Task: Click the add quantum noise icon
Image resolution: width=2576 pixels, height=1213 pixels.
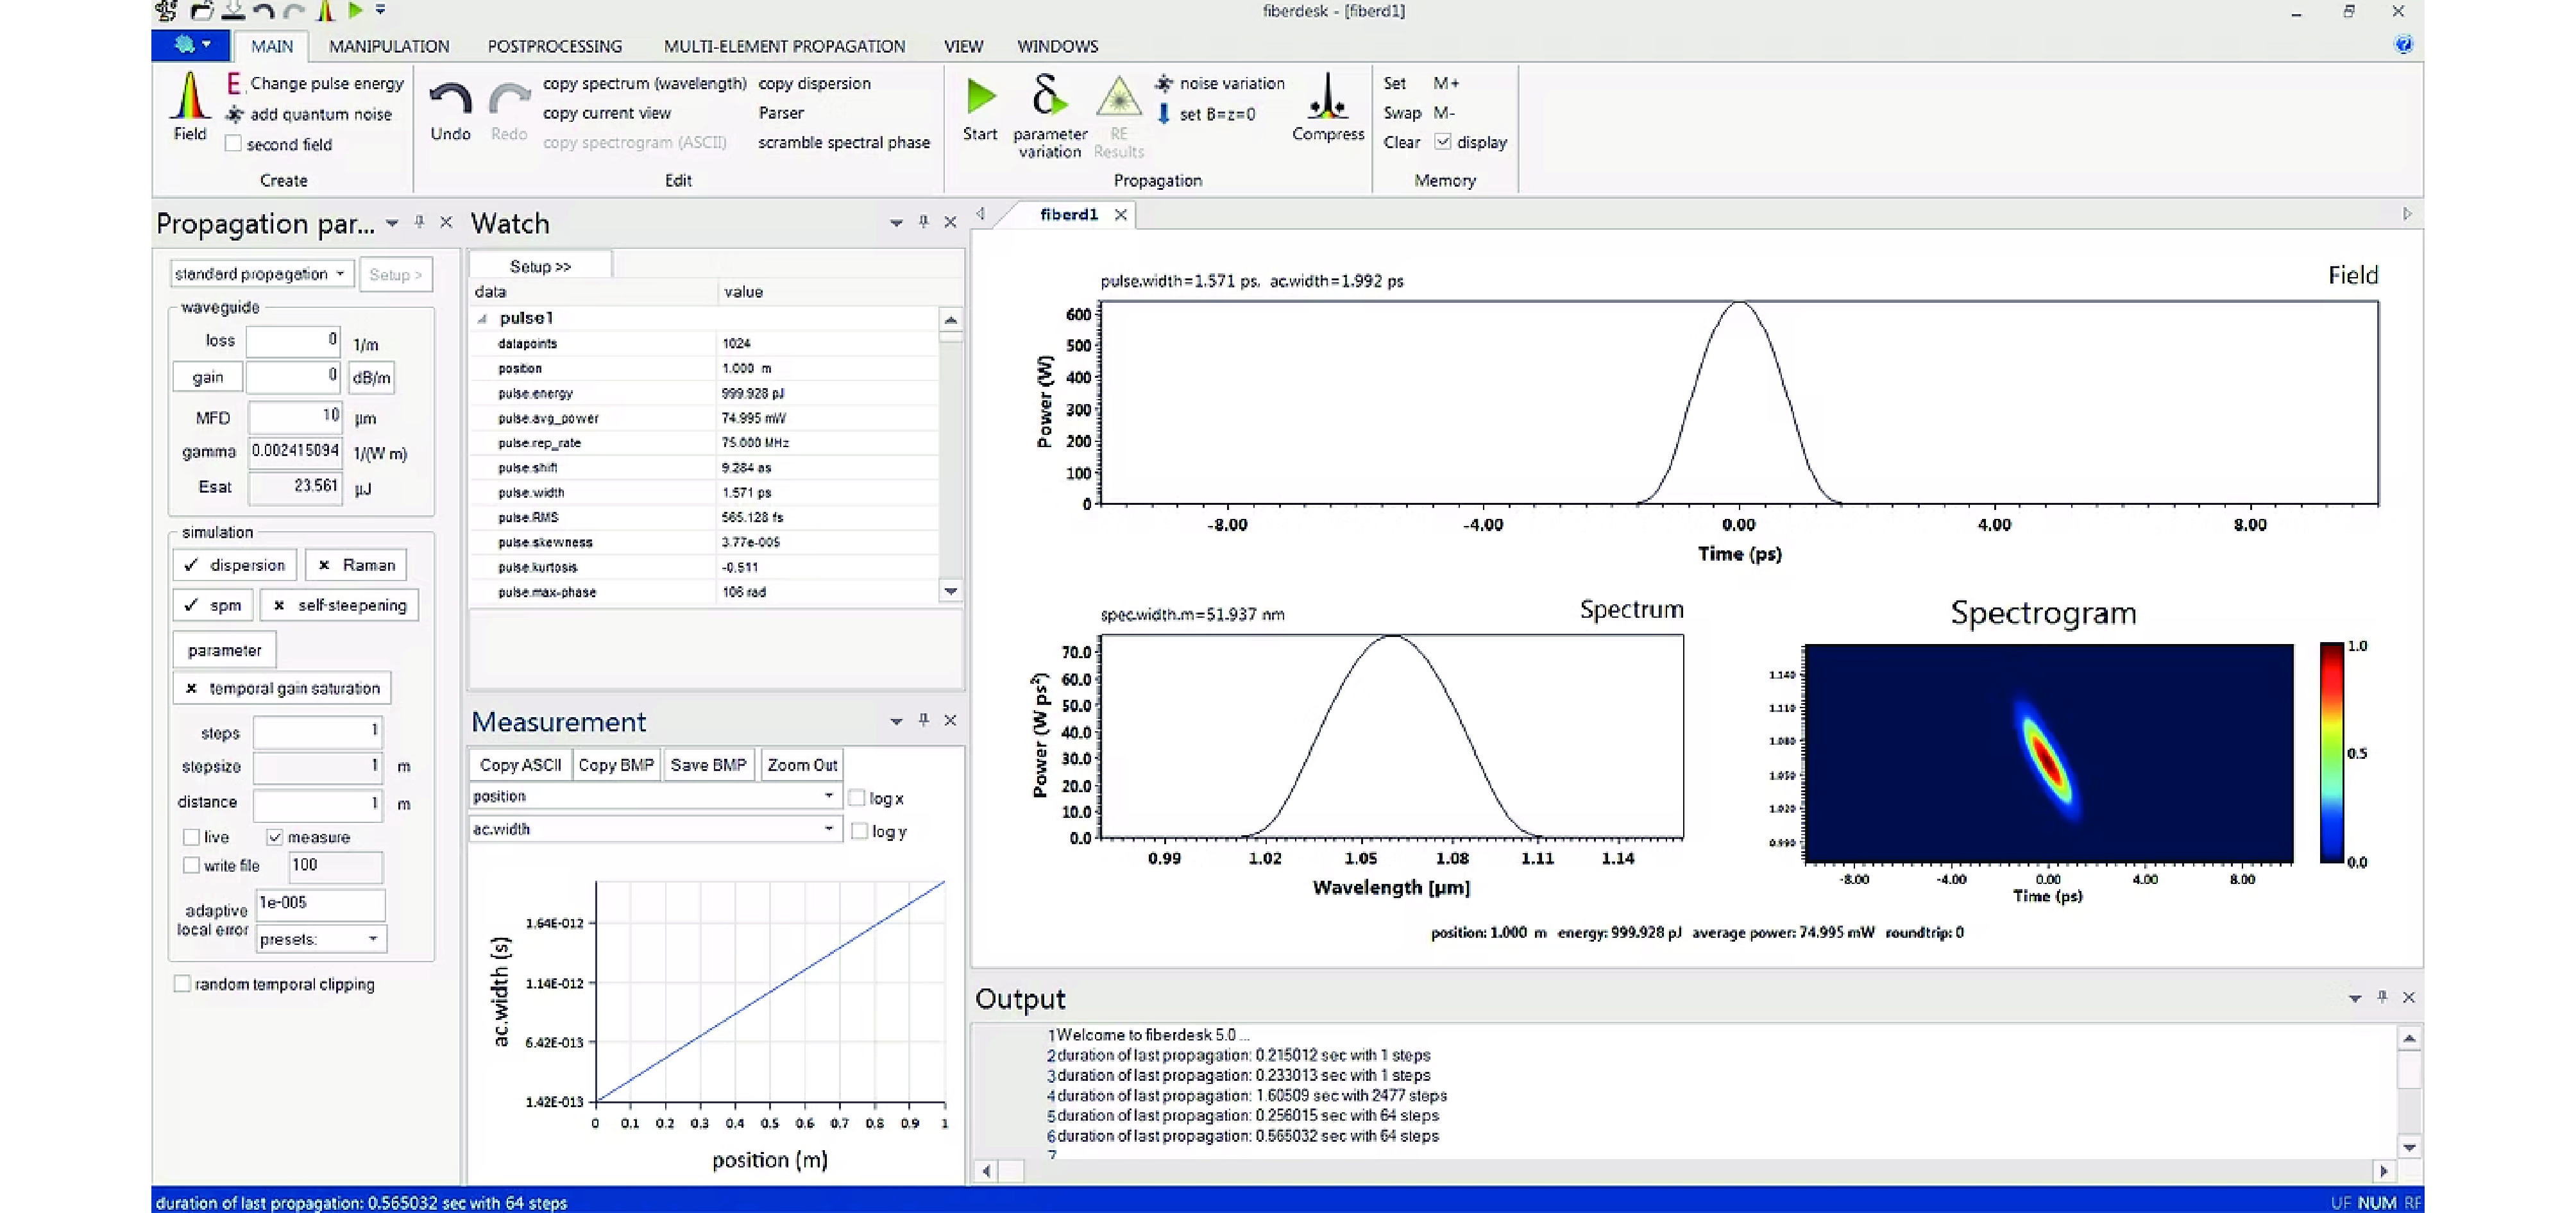Action: 234,114
